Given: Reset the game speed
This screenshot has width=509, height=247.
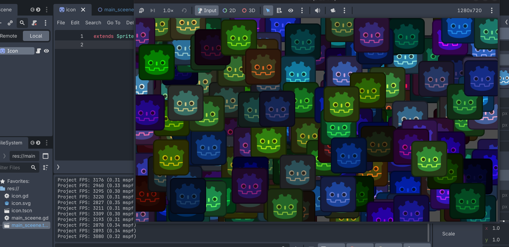Looking at the screenshot, I should 184,10.
